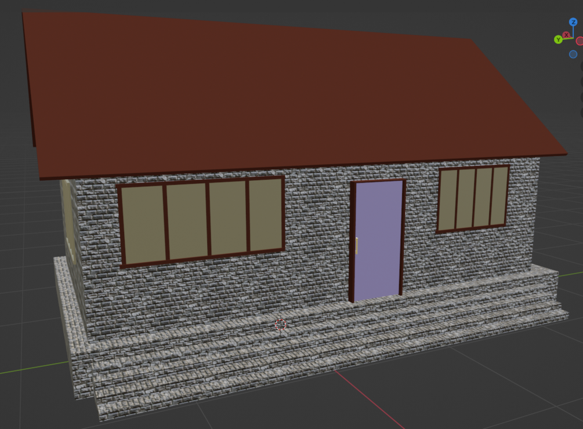Click the blue Z axis gizmo handle

(x=573, y=22)
